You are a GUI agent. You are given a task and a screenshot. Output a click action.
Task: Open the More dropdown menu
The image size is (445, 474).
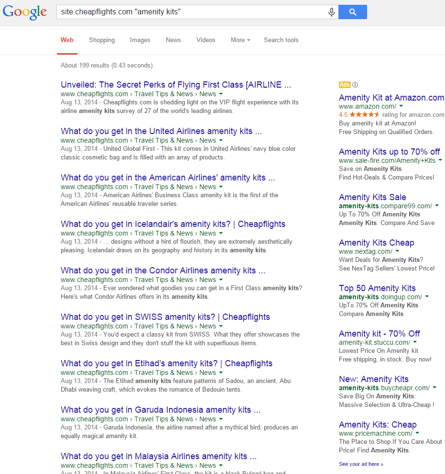240,40
